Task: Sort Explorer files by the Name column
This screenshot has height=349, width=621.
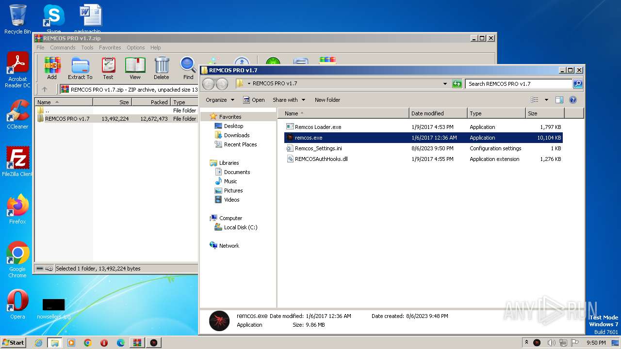Action: pos(343,113)
